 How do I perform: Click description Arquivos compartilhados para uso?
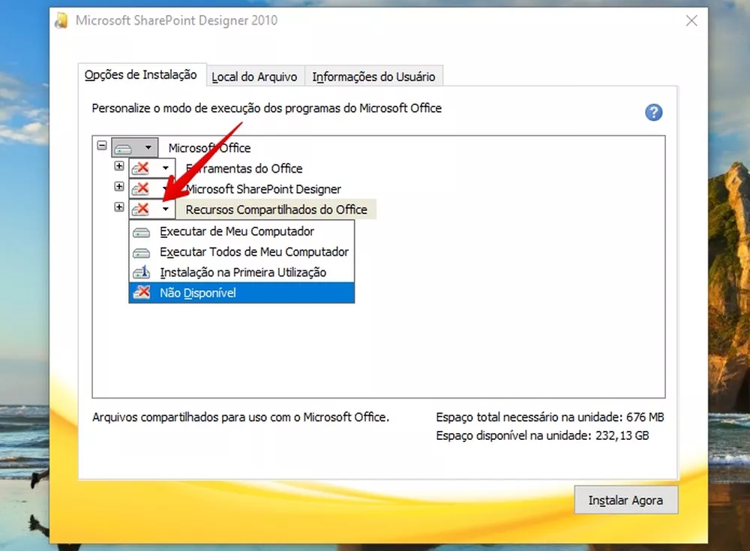tap(241, 417)
